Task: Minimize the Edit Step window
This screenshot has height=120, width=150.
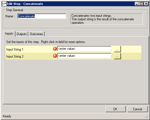Action: click(137, 4)
